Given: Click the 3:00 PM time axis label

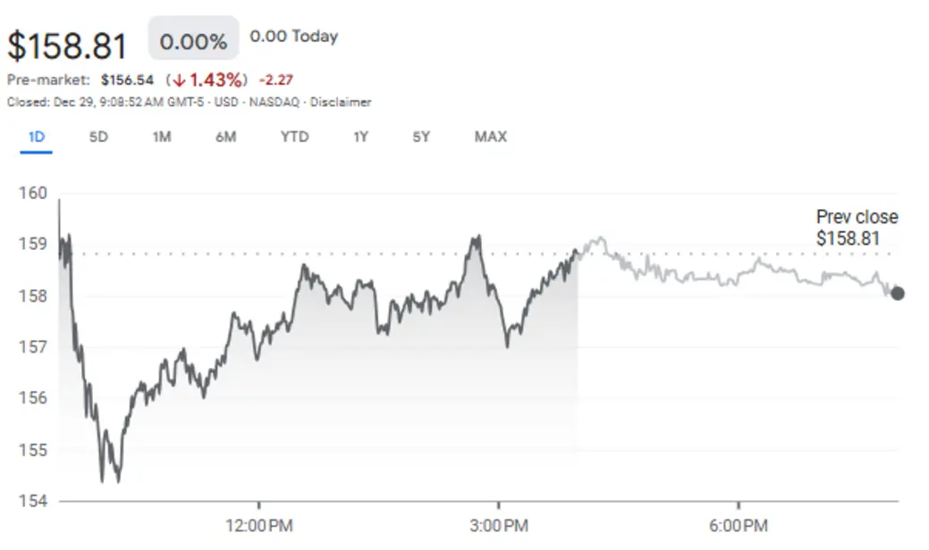Looking at the screenshot, I should (498, 521).
